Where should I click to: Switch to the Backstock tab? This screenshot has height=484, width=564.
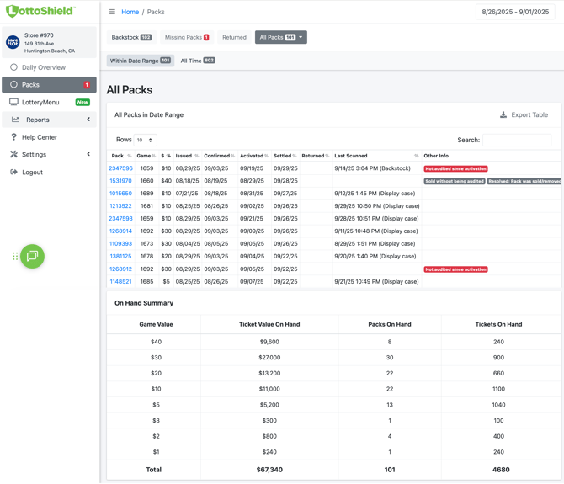(131, 37)
